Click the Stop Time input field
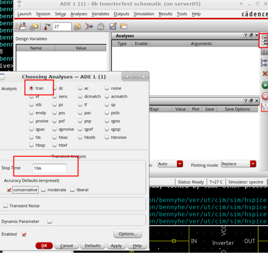The width and height of the screenshot is (268, 253). [49, 168]
